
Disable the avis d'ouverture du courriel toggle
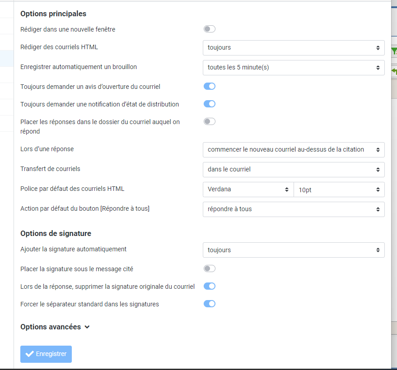pyautogui.click(x=209, y=86)
